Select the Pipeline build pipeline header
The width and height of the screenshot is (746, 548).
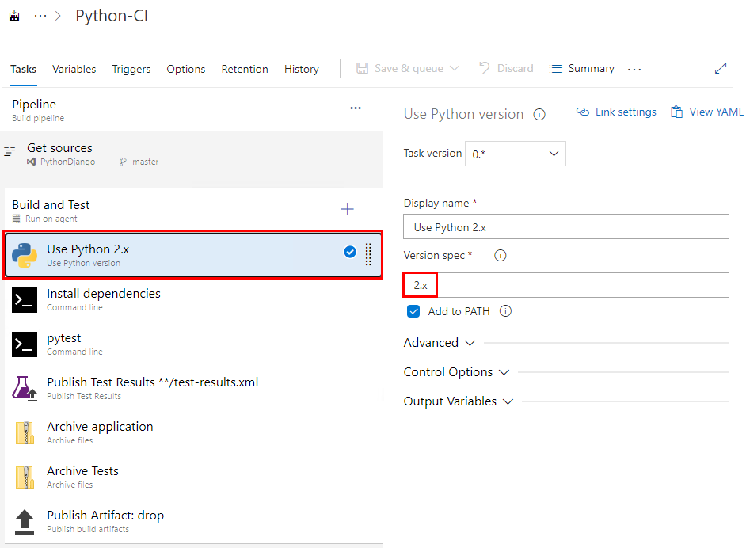[192, 110]
